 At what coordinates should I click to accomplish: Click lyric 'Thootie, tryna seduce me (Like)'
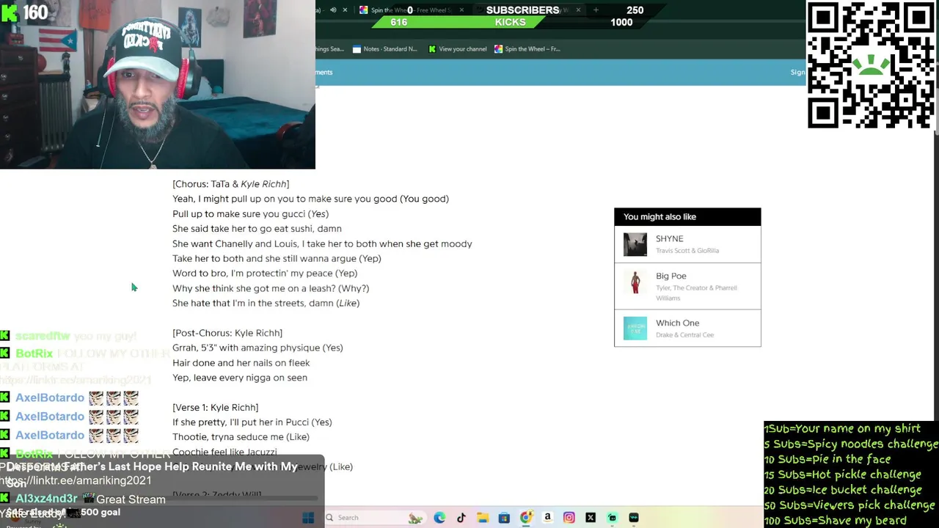coord(241,437)
